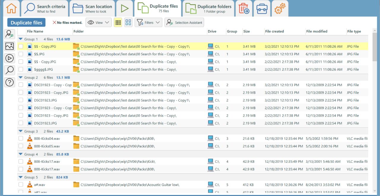Screen dimensions: 380x196
Task: Start scan with green play arrow tab
Action: click(125, 8)
